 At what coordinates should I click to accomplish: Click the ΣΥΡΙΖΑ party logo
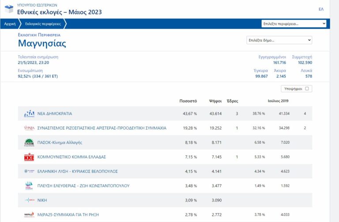[x=29, y=128]
